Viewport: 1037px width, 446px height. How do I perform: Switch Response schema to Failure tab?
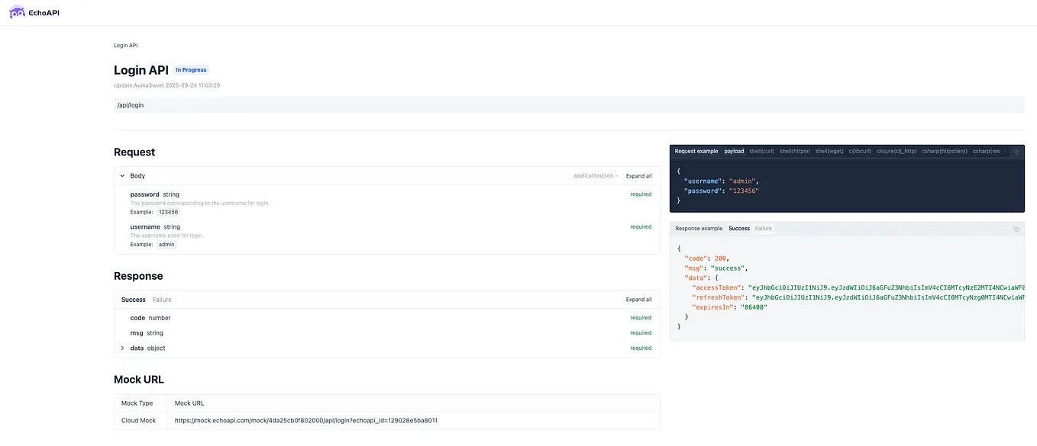coord(162,299)
